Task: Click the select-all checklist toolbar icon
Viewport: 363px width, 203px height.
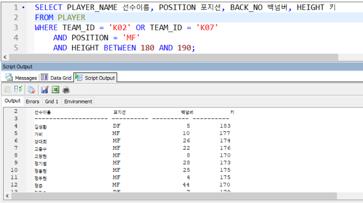Action: (x=18, y=89)
